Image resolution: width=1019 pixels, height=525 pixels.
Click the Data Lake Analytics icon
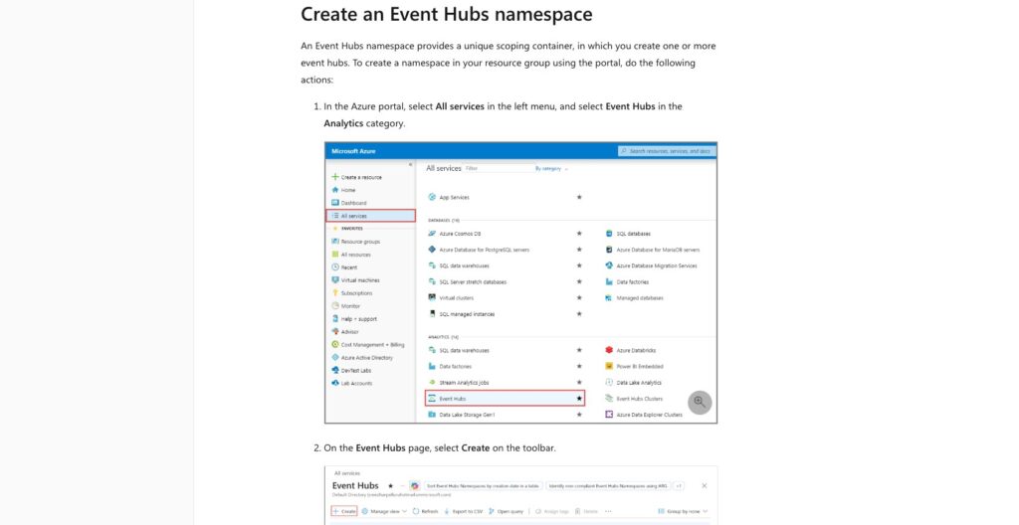tap(609, 382)
